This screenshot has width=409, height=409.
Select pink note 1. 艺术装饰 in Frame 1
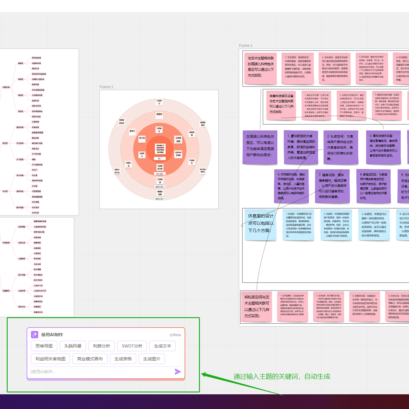pyautogui.click(x=298, y=68)
